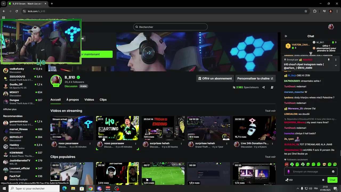Open marvel_fitness recommended channel
This screenshot has height=192, width=341.
tap(23, 131)
